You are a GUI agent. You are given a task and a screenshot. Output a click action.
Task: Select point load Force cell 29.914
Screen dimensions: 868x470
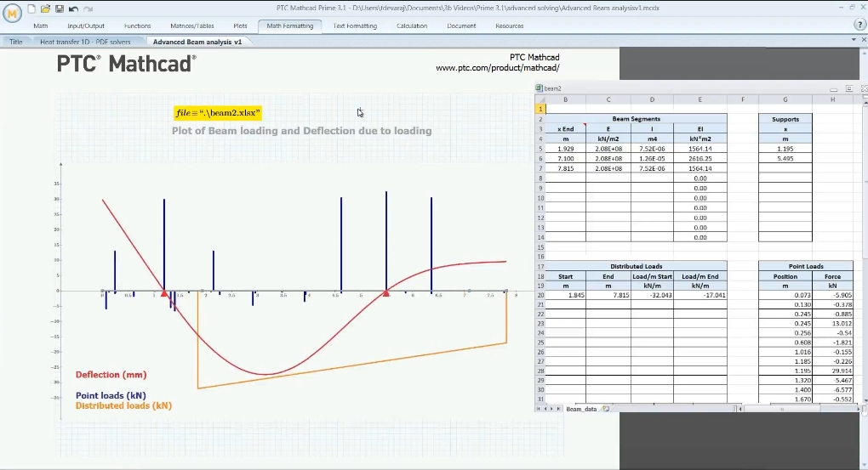pyautogui.click(x=832, y=371)
